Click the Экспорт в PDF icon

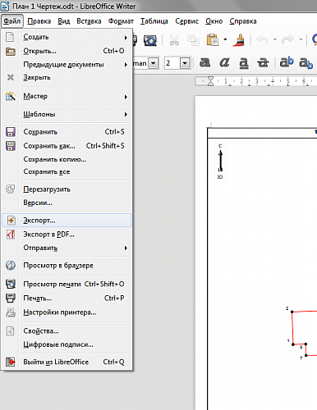[11, 235]
